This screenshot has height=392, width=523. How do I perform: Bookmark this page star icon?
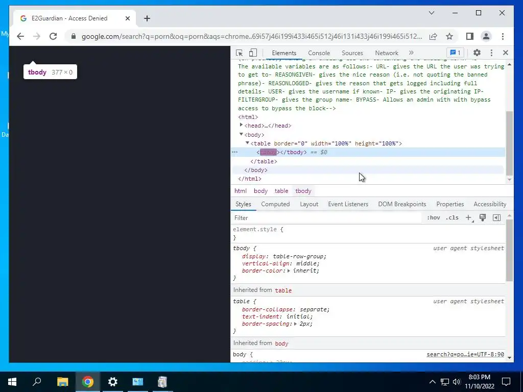click(x=449, y=36)
